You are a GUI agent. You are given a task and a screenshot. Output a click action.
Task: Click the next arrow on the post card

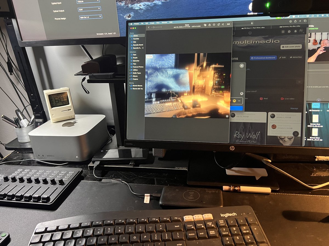coord(296,134)
